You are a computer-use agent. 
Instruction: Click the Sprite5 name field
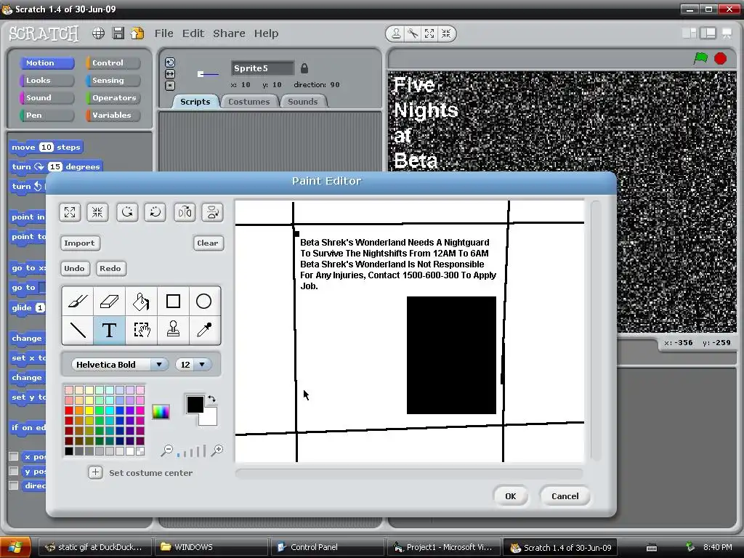pos(262,68)
